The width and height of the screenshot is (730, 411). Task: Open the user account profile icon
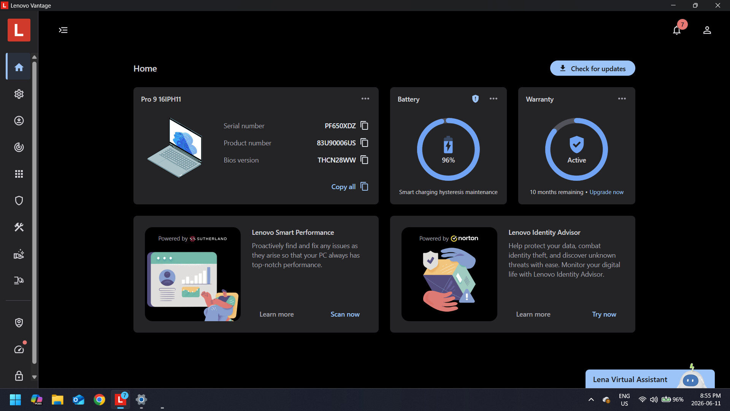coord(707,30)
